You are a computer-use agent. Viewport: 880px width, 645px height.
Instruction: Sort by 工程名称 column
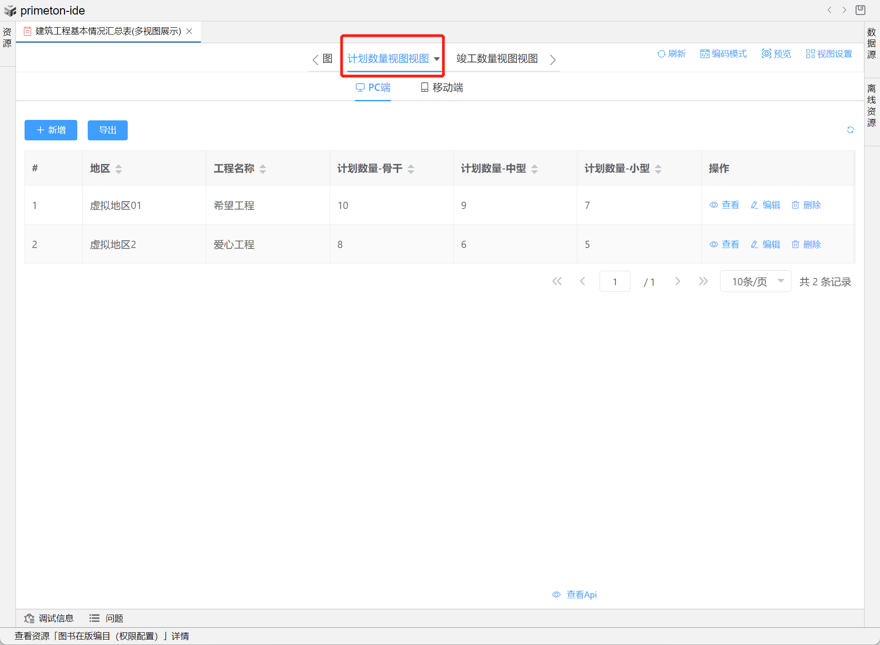[x=263, y=169]
